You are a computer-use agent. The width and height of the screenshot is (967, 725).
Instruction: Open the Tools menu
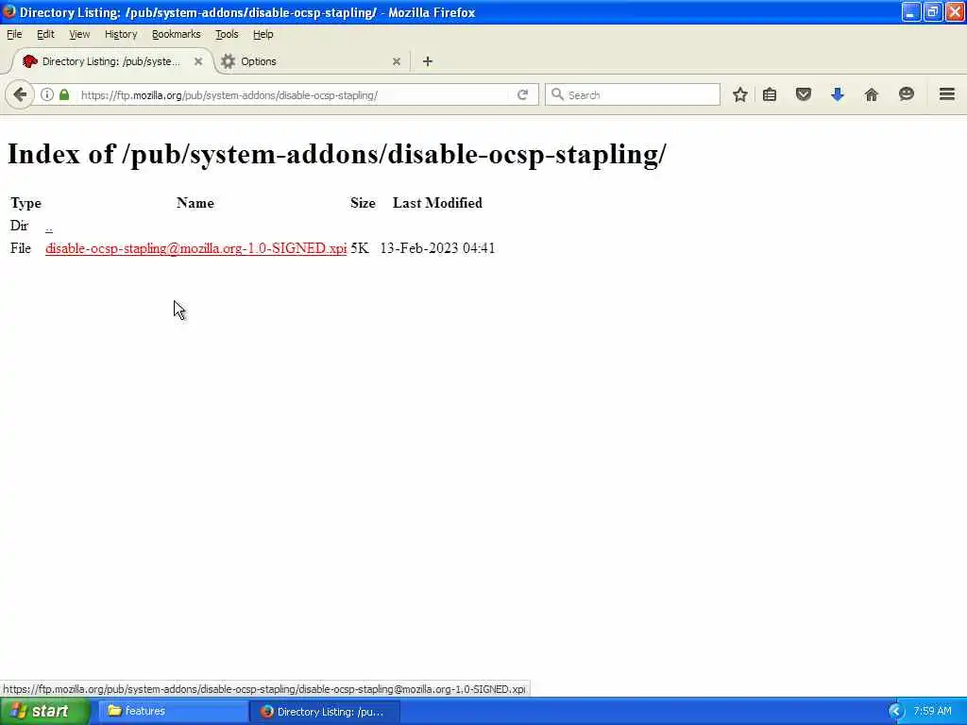click(227, 35)
